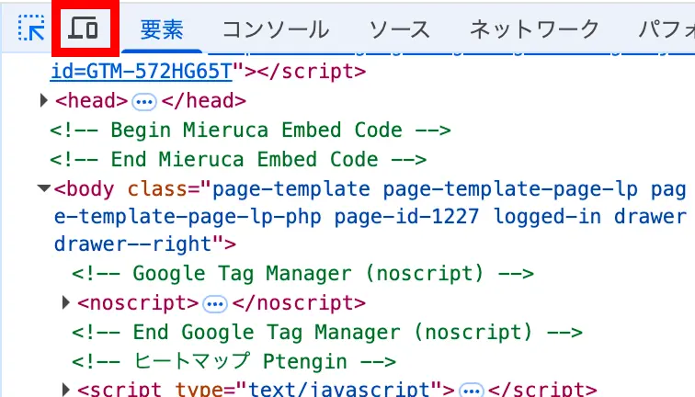Open the ソース tab
Viewport: 695px width, 397px height.
(x=399, y=30)
